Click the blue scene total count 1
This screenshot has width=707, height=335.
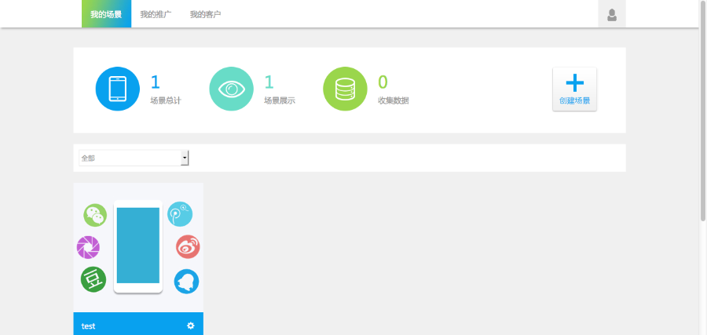(155, 82)
